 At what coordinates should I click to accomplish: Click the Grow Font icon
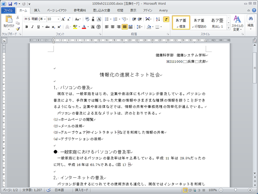coord(63,19)
